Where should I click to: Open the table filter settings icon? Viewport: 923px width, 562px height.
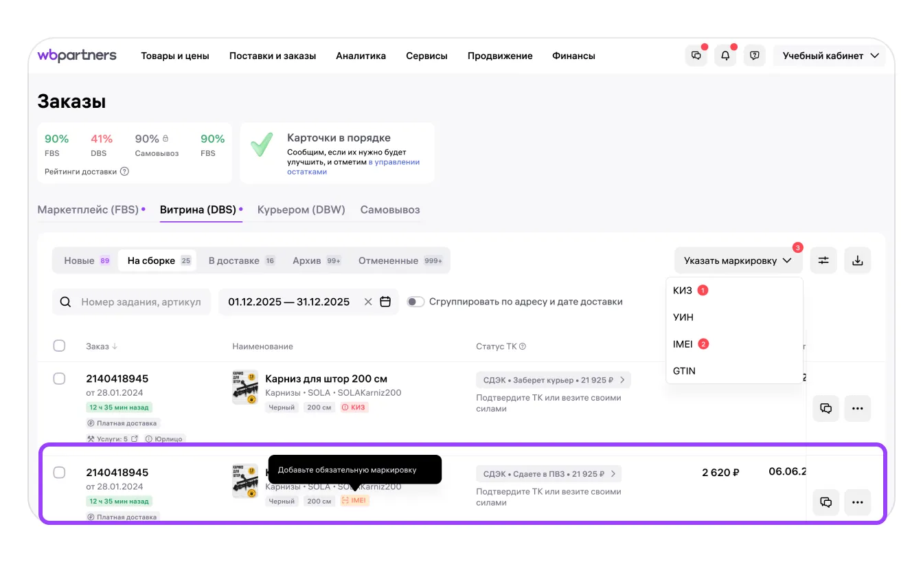pyautogui.click(x=823, y=260)
